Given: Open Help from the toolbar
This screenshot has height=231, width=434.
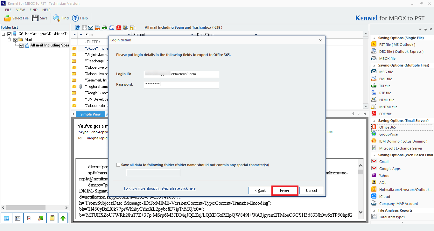Looking at the screenshot, I should tap(80, 18).
